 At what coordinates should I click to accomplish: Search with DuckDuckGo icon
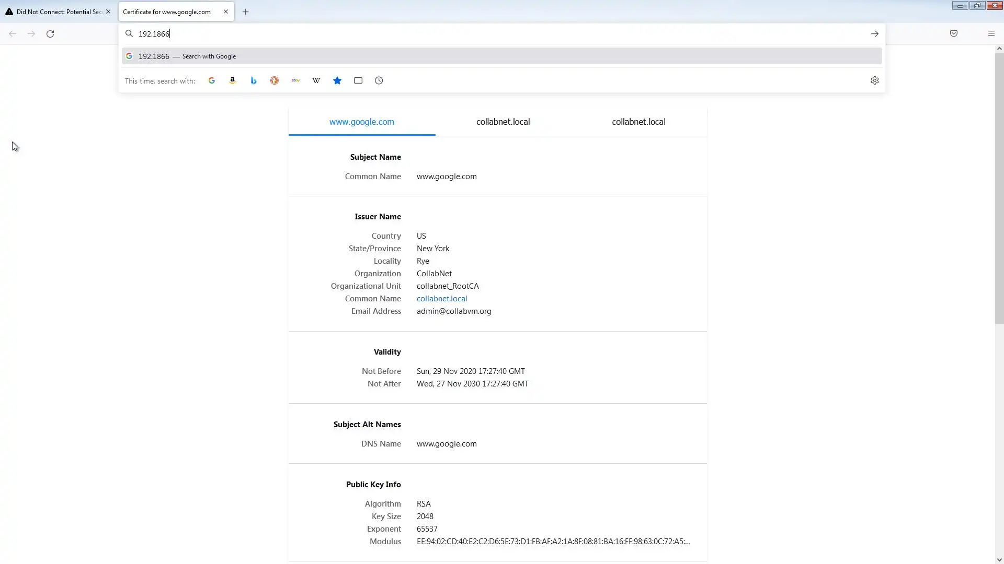tap(275, 80)
